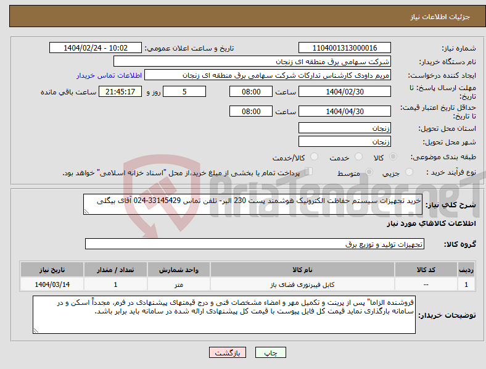Click the general need description textarea
This screenshot has width=486, height=369.
253,204
